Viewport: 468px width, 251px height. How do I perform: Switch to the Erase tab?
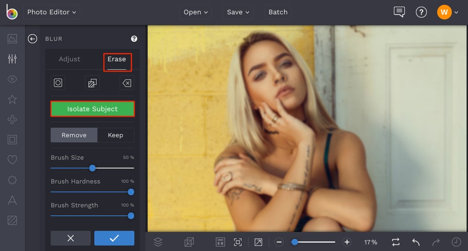[117, 59]
